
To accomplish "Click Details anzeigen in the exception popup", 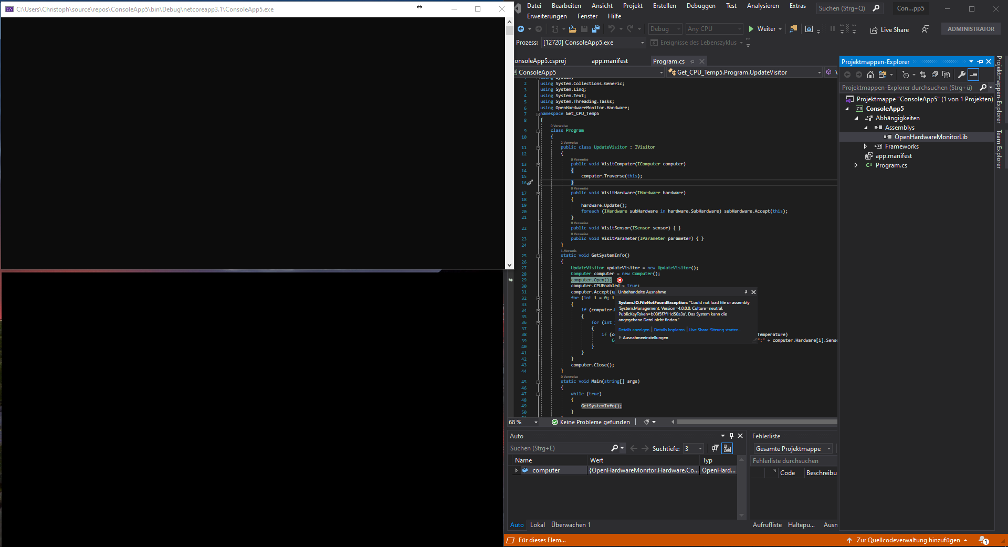I will [x=634, y=330].
